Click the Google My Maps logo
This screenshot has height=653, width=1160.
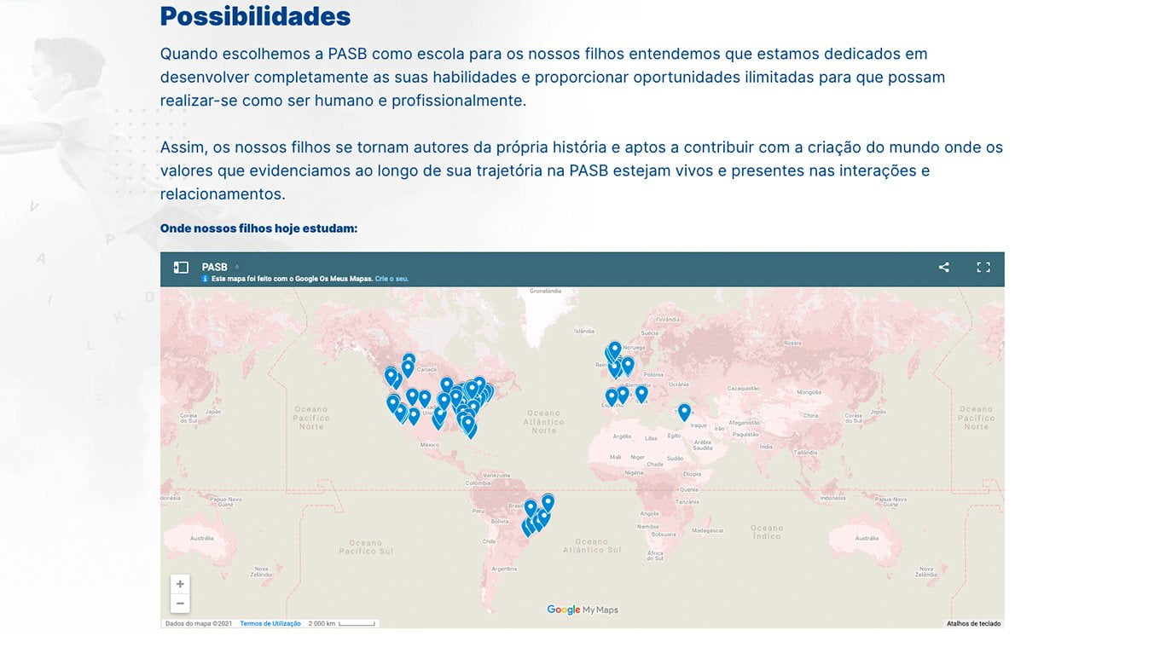click(x=583, y=610)
